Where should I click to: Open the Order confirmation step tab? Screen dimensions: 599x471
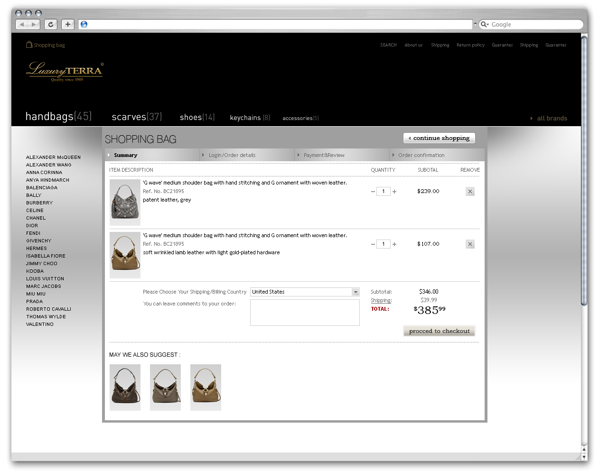pyautogui.click(x=437, y=155)
